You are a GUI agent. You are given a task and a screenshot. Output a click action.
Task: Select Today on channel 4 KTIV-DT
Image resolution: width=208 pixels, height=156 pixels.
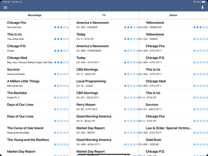(x=104, y=37)
